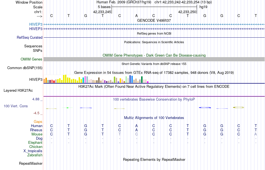Screen dimensions: 265x170
Task: Click the hg19 label beside the scale bar
Action: point(203,7)
